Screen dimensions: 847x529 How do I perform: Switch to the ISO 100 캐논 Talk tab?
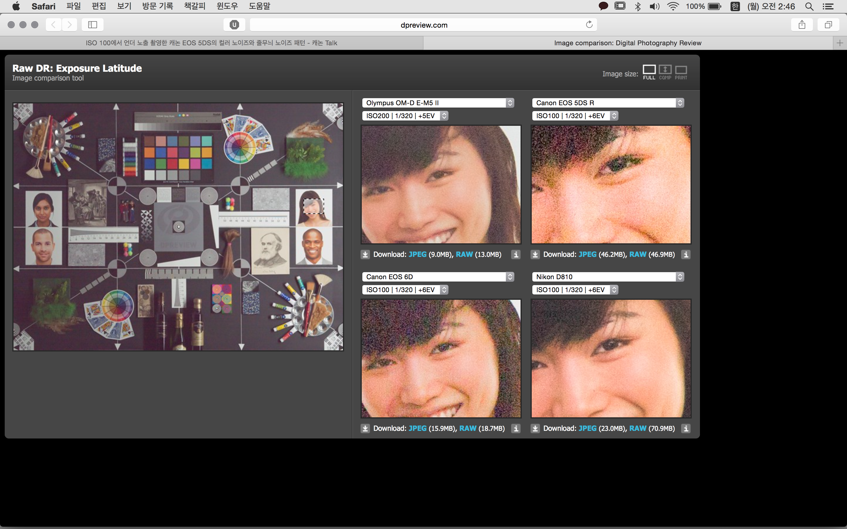click(x=211, y=43)
